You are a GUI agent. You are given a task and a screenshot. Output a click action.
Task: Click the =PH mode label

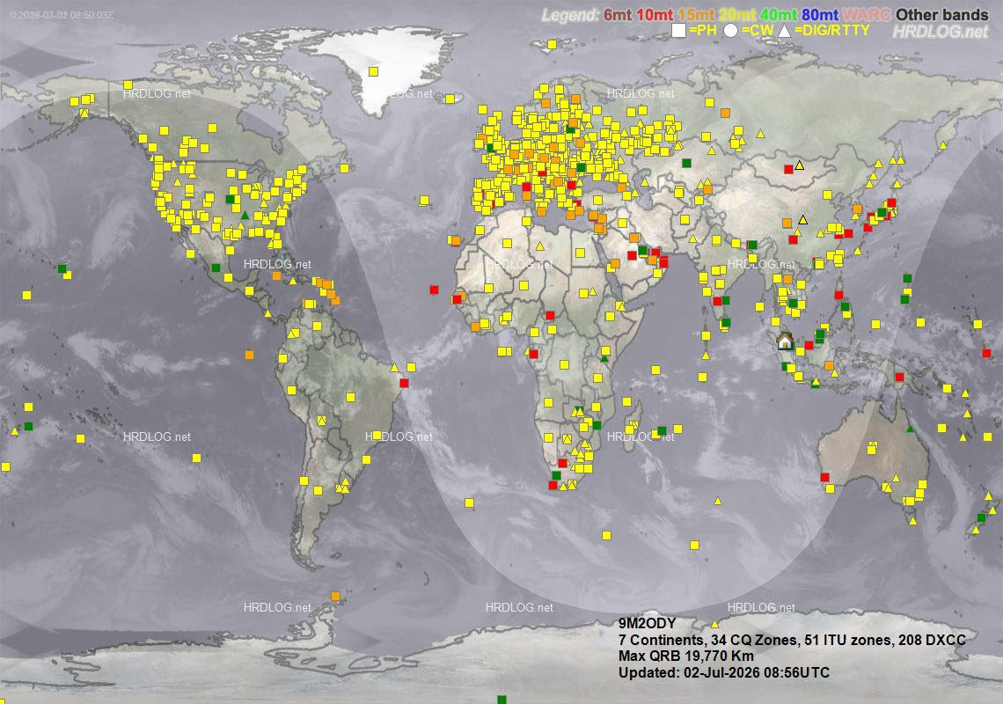(x=702, y=31)
